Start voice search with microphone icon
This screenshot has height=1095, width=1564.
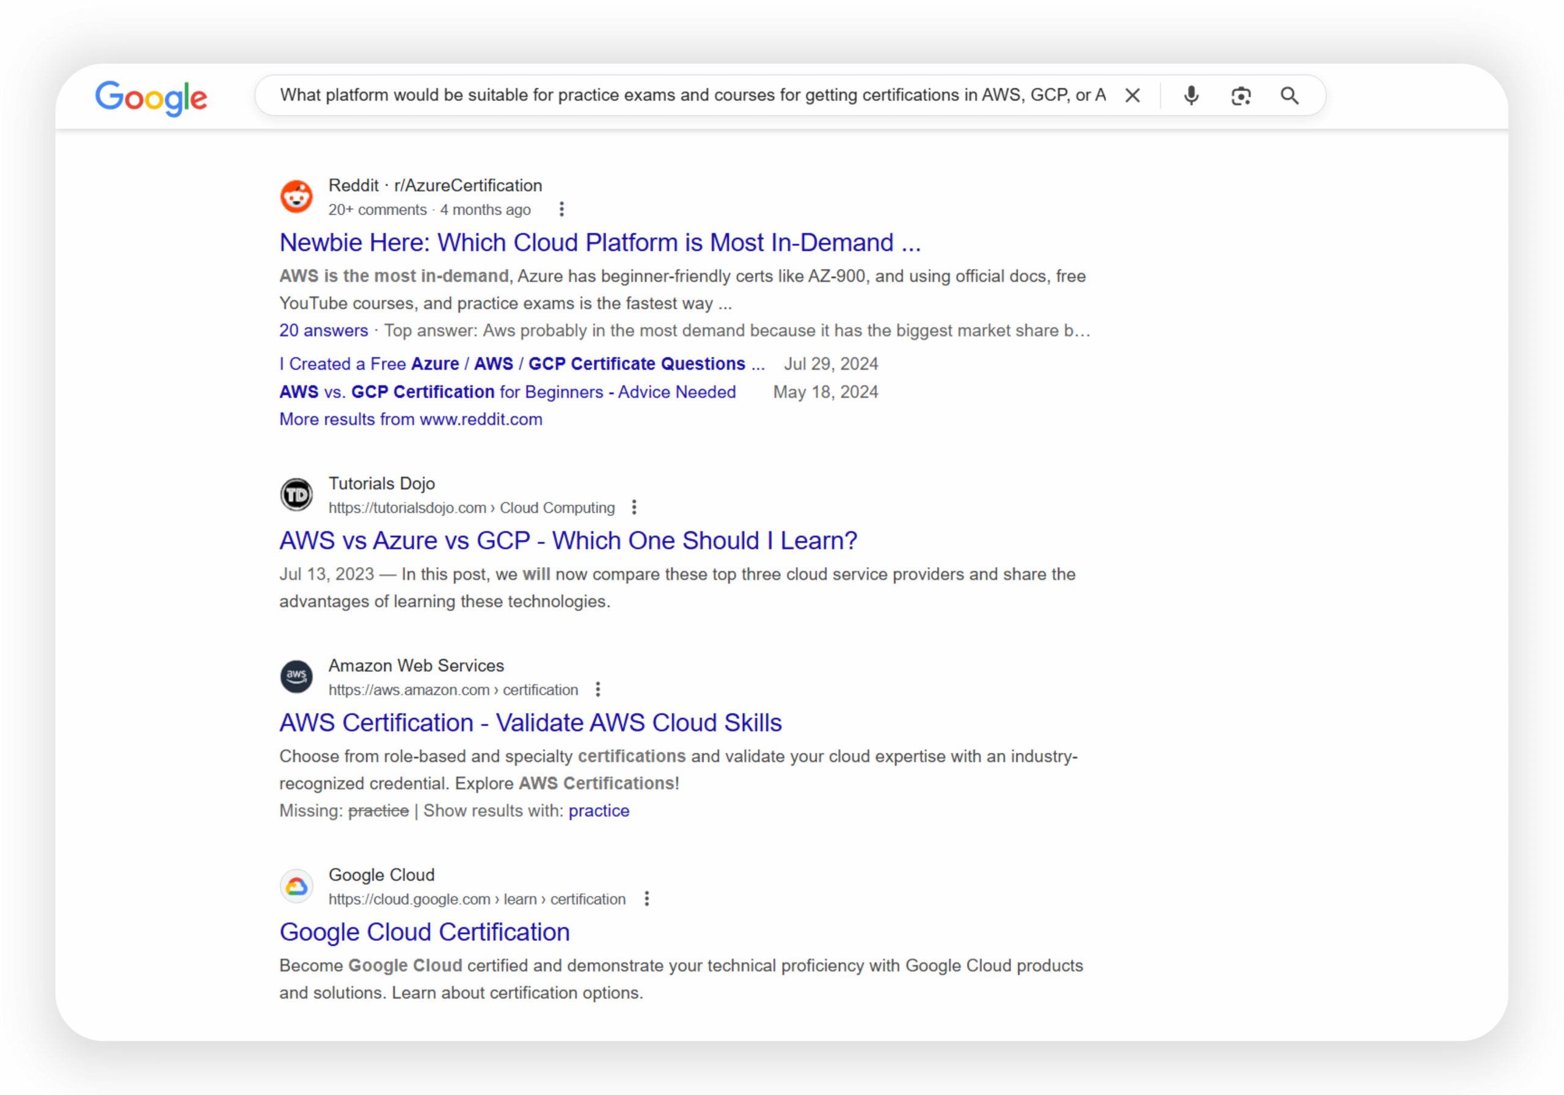coord(1191,95)
